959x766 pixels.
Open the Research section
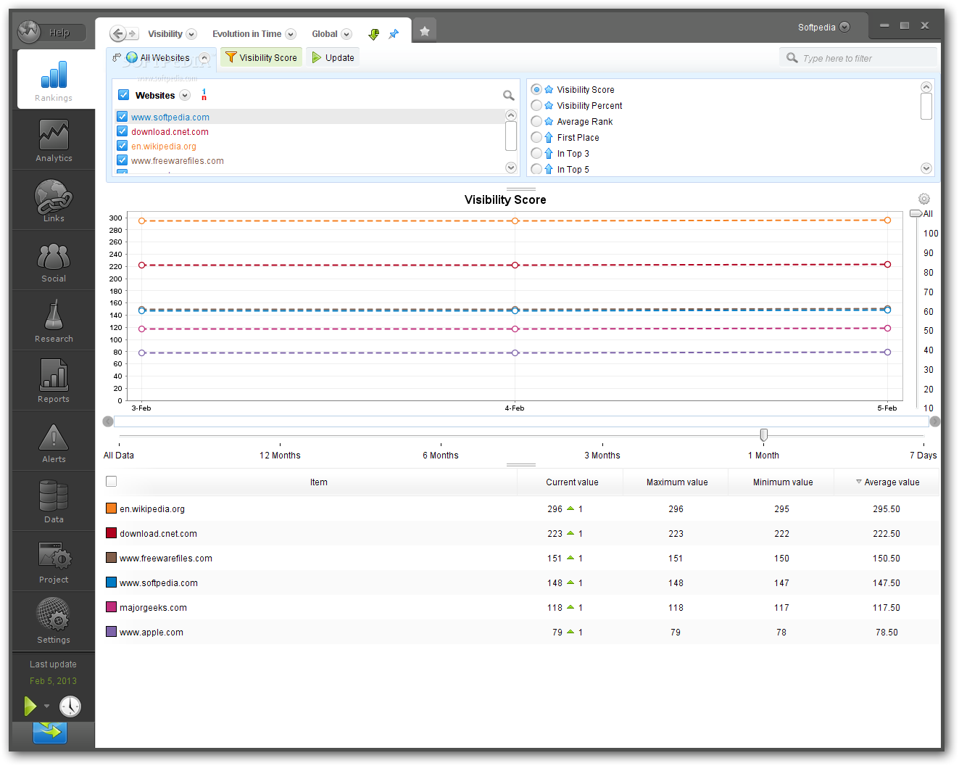(x=54, y=321)
